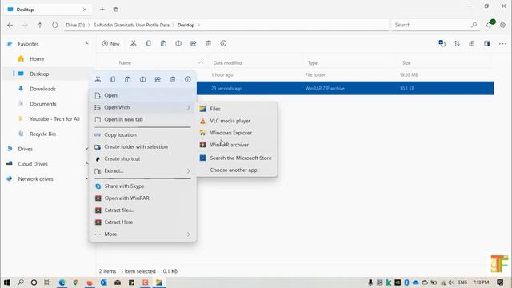Select Choose another app
This screenshot has height=288, width=512.
(237, 170)
